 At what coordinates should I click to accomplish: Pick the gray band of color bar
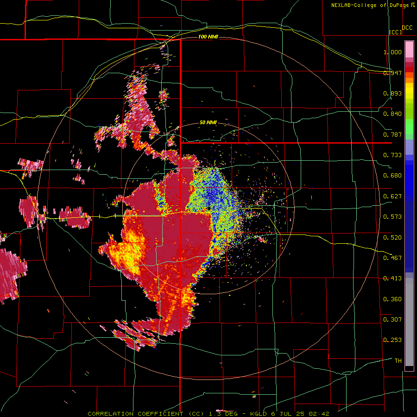409,322
